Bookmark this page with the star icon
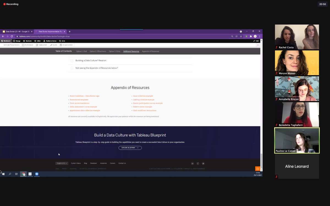The image size is (330, 206). [241, 36]
